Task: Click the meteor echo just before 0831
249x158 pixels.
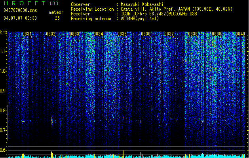Action: coord(23,122)
